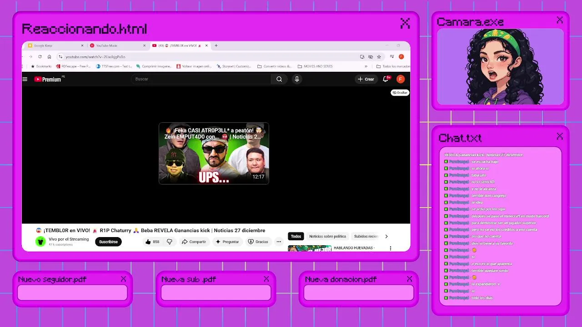This screenshot has height=327, width=582.
Task: Start voice search with the microphone icon
Action: coord(297,79)
